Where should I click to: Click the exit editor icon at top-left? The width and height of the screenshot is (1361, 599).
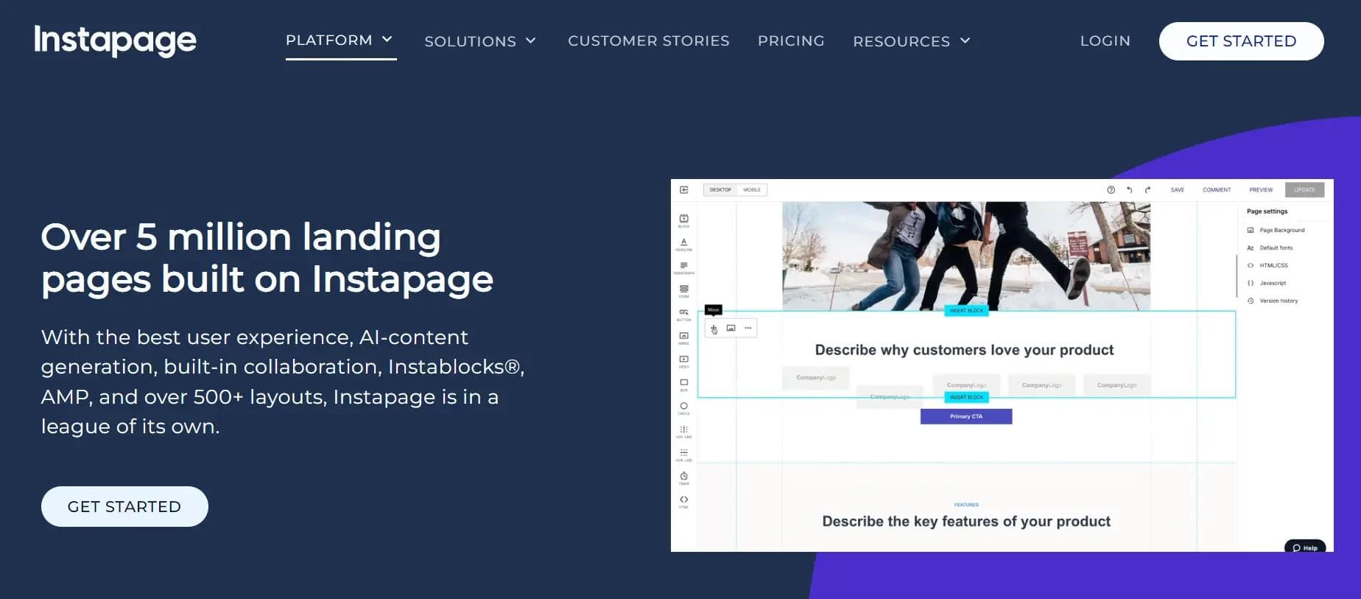[x=683, y=190]
